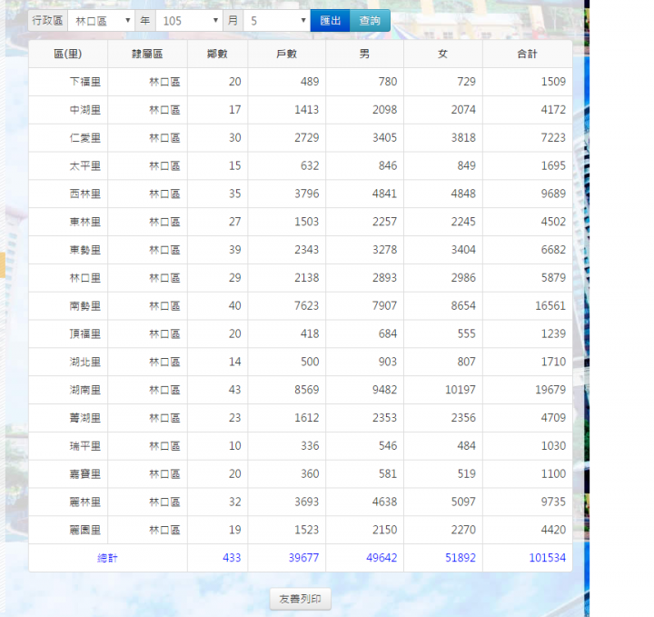
Task: Select the 瑞平里 row name
Action: click(x=85, y=446)
